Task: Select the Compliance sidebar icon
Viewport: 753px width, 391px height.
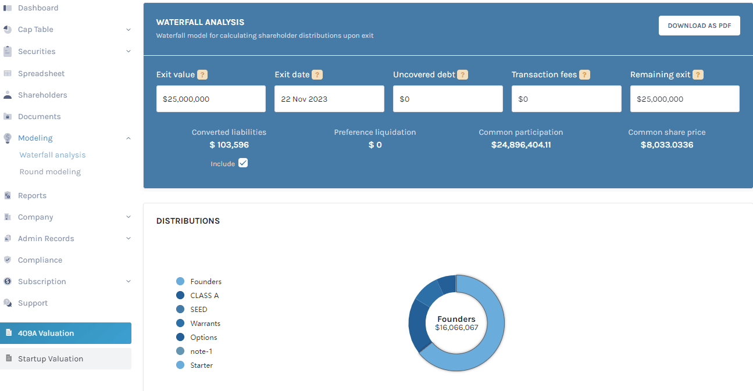Action: point(8,260)
